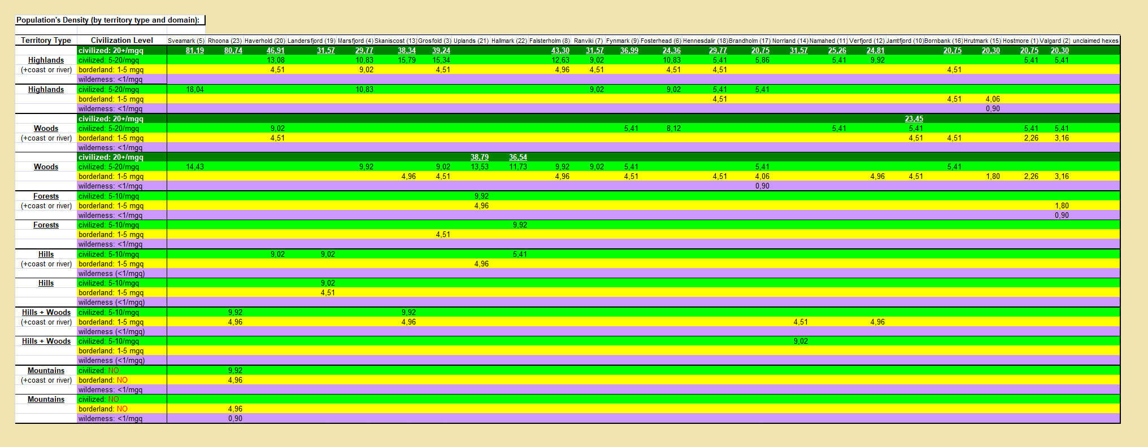Select the "Haverhold (20)" domain header
The width and height of the screenshot is (1148, 447).
point(264,41)
